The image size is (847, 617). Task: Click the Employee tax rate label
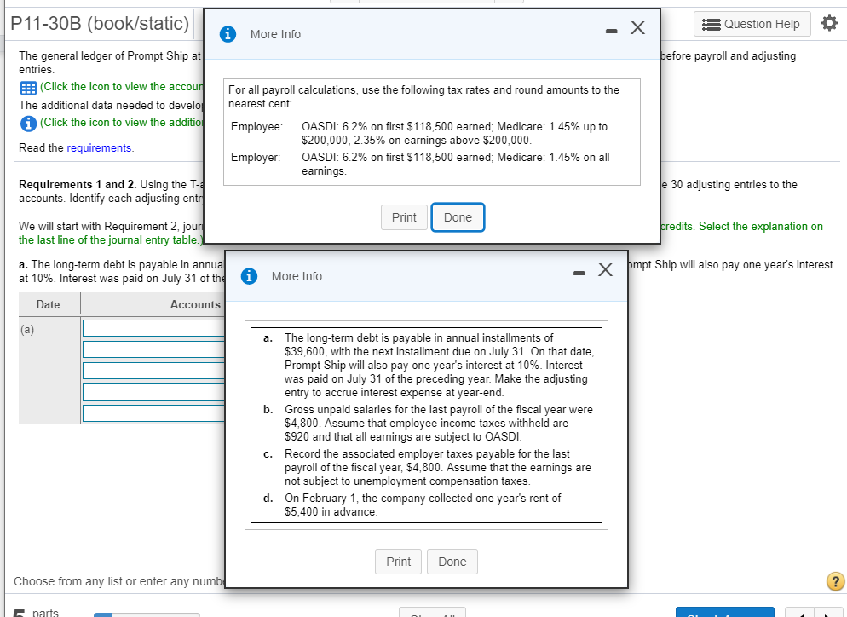[256, 126]
